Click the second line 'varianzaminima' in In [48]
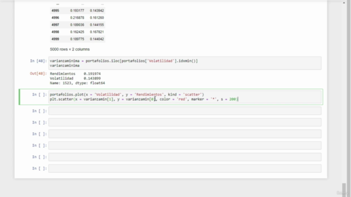Image resolution: width=351 pixels, height=197 pixels. pos(65,66)
